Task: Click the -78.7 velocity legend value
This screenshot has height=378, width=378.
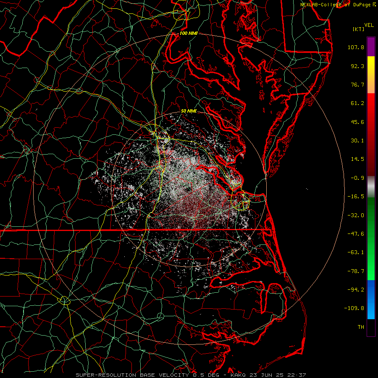Action: 356,271
